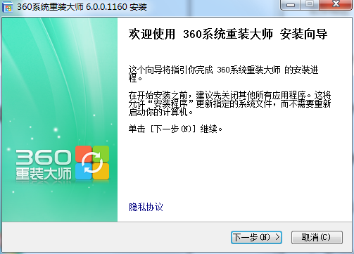Close the 360系统重装大师 installer window
This screenshot has height=254, width=354.
tap(336, 5)
